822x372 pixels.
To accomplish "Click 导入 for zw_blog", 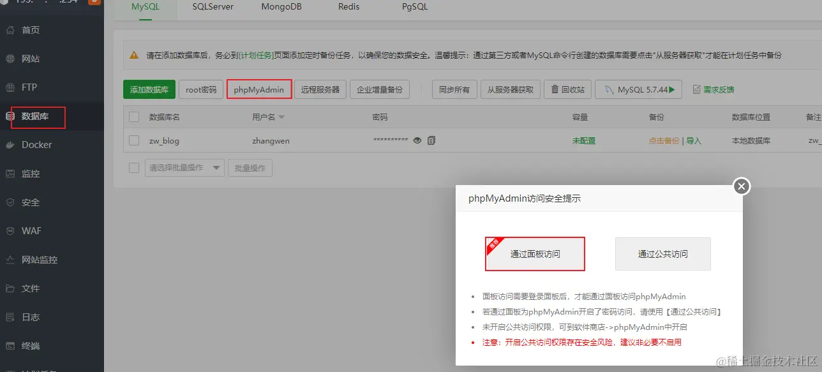I will (x=694, y=140).
